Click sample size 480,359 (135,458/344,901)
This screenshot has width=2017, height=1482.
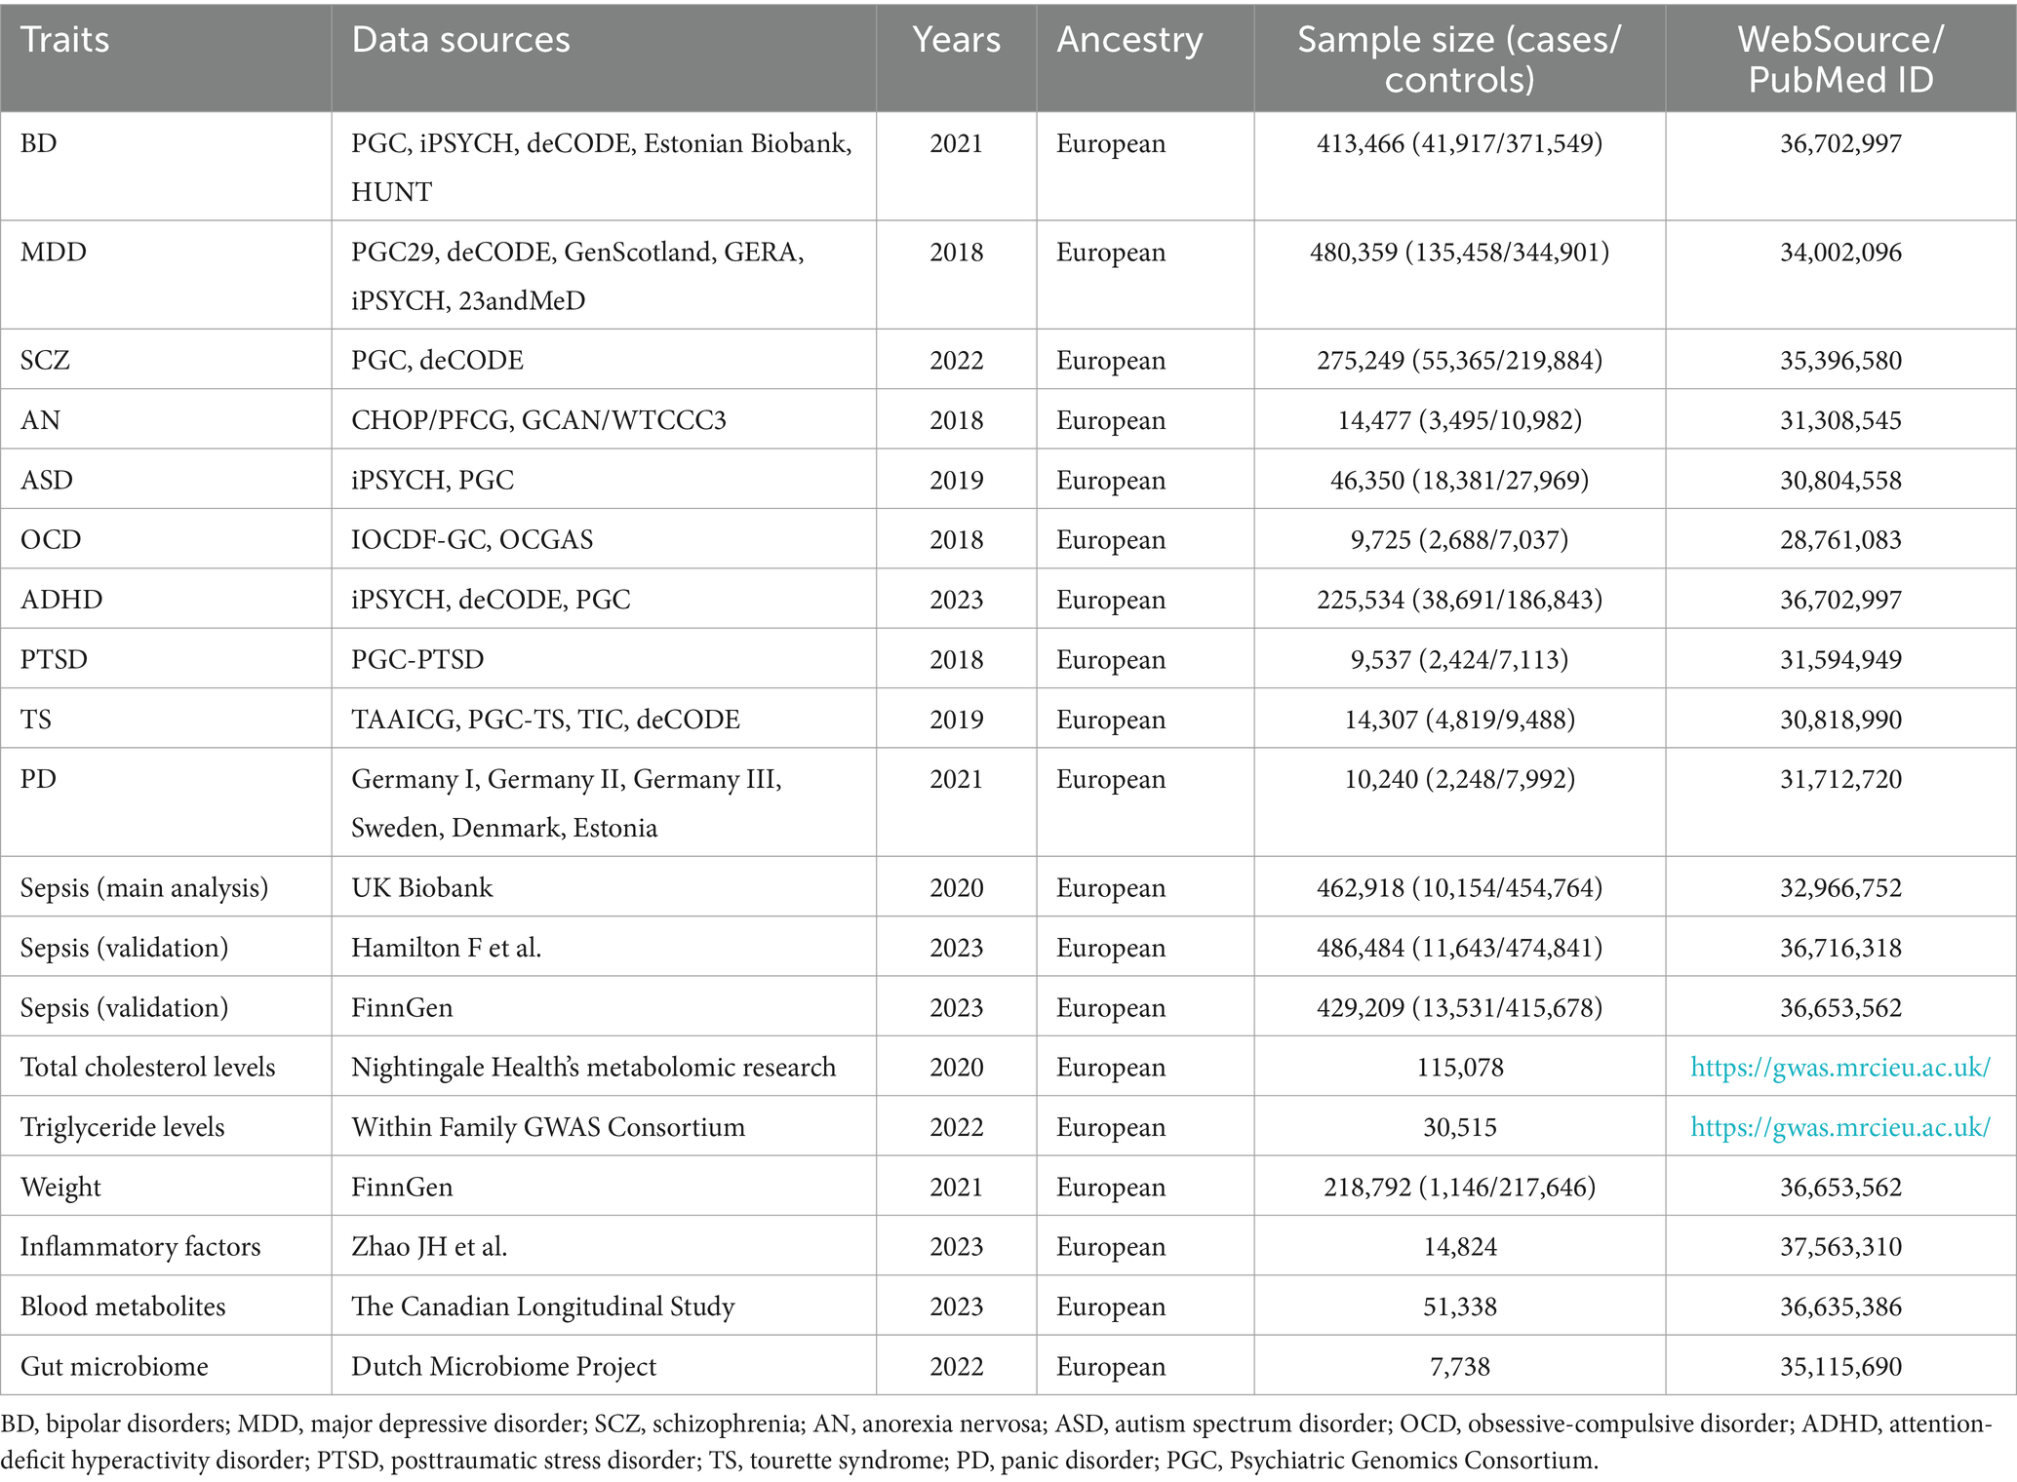[x=1460, y=253]
